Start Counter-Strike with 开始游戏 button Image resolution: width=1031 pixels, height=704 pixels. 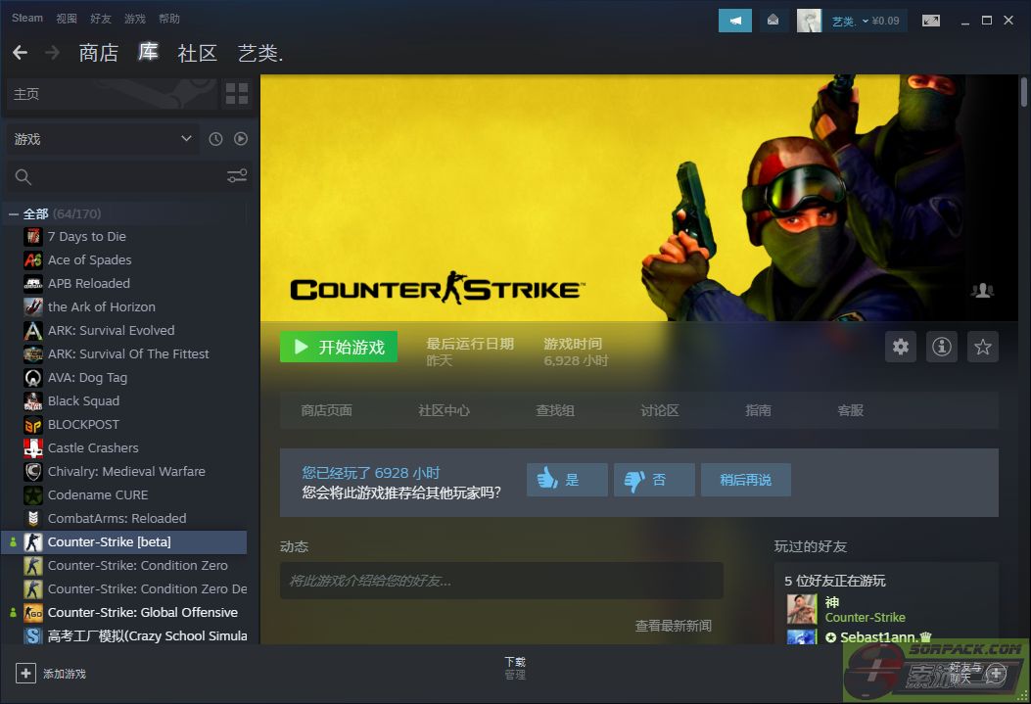339,347
